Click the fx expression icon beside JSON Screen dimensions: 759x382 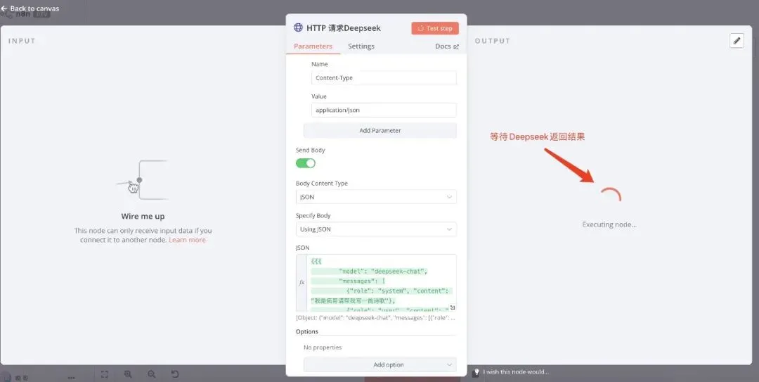tap(301, 283)
